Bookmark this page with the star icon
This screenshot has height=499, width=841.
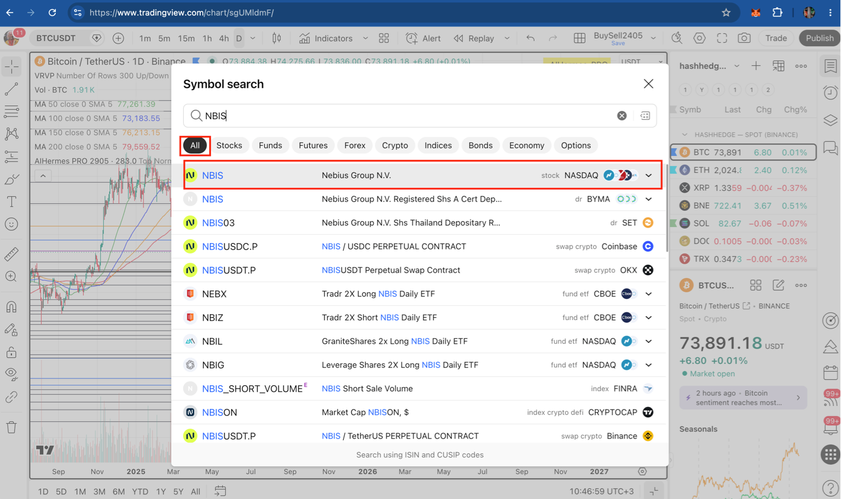(x=726, y=12)
